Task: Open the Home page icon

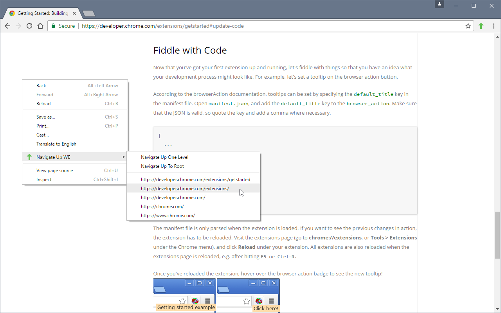Action: 40,26
